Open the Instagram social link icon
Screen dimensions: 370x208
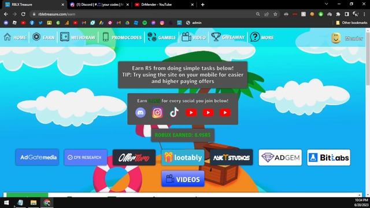point(157,113)
